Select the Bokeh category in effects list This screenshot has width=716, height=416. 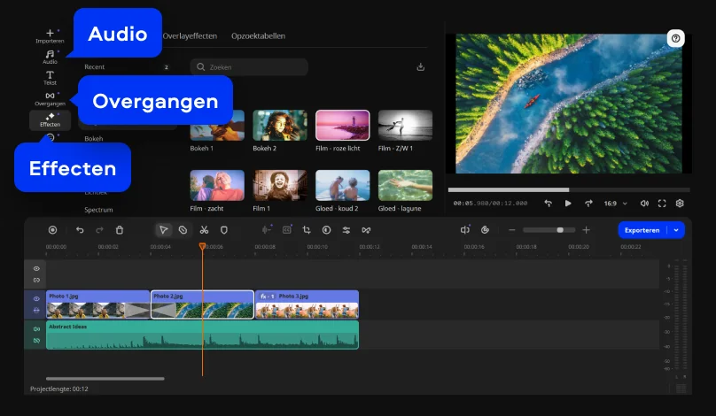pos(94,139)
